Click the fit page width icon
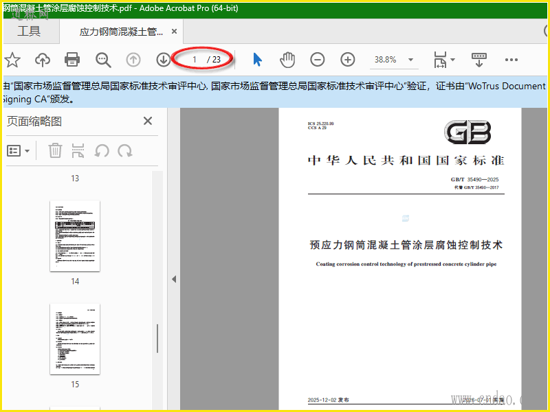The image size is (550, 412). point(440,60)
